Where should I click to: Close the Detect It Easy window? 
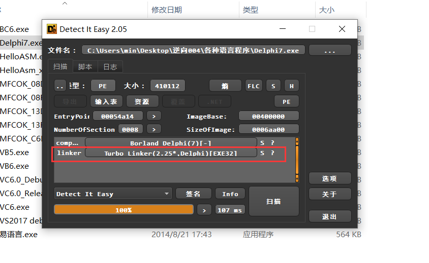(x=342, y=29)
